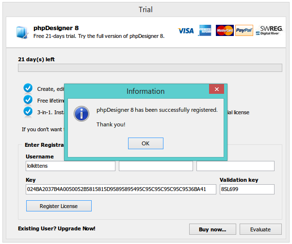The image size is (292, 244).
Task: Click the "Key" label above the key field
Action: pos(31,180)
